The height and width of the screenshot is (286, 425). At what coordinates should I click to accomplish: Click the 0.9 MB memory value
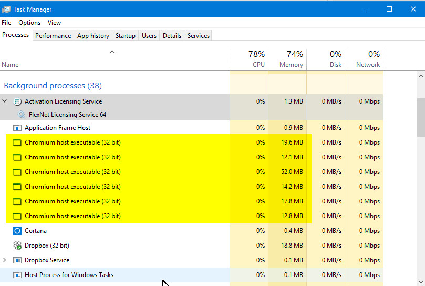[x=293, y=128]
